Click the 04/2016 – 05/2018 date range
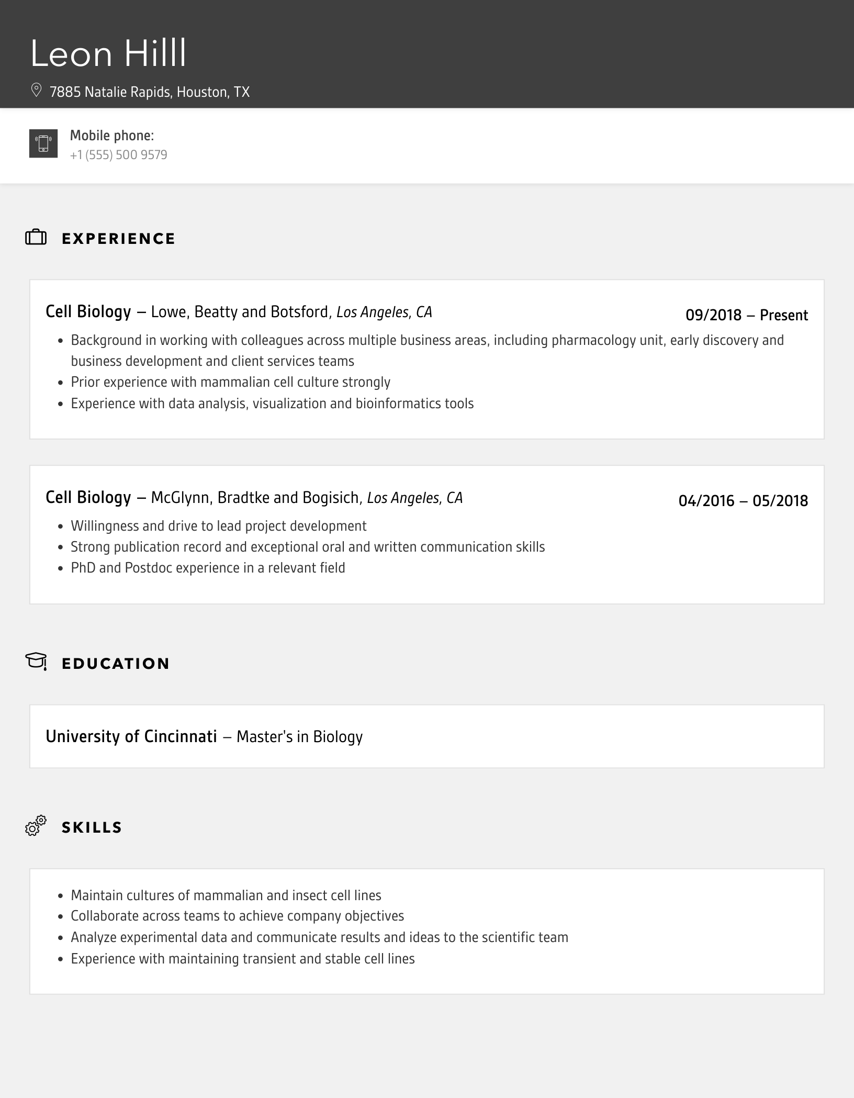Viewport: 854px width, 1098px height. coord(743,501)
